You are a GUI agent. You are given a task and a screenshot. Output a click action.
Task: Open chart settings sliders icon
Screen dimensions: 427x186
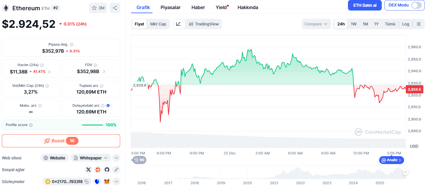[419, 24]
